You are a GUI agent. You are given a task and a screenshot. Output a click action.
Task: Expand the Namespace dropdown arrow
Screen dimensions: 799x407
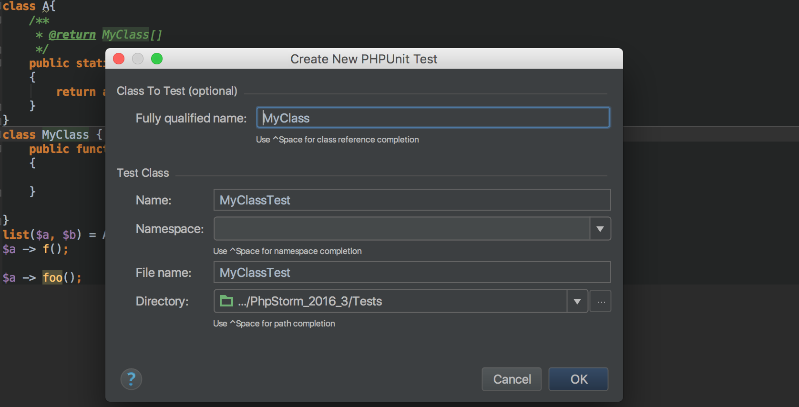(x=600, y=229)
